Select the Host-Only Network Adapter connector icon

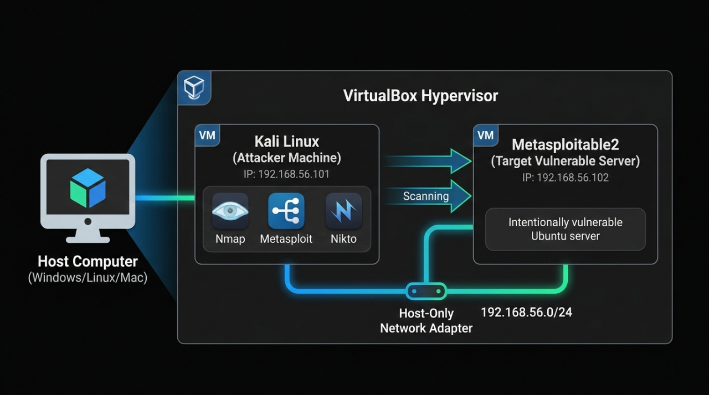(x=427, y=290)
